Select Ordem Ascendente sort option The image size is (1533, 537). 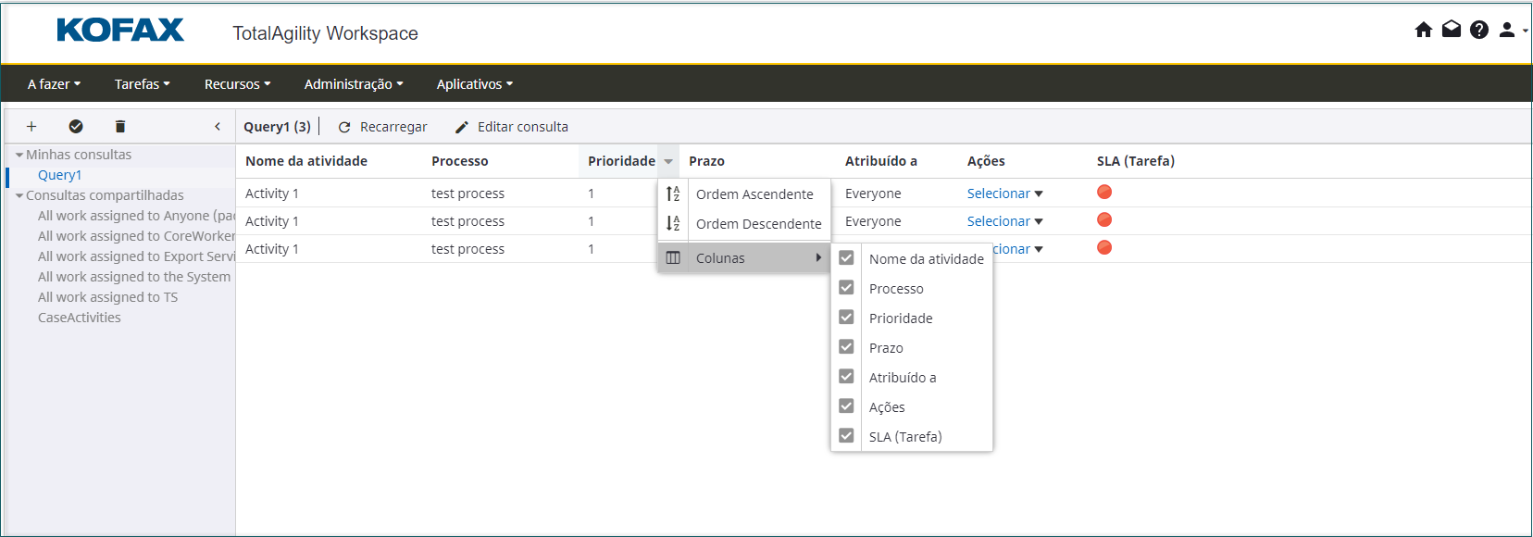pos(754,194)
